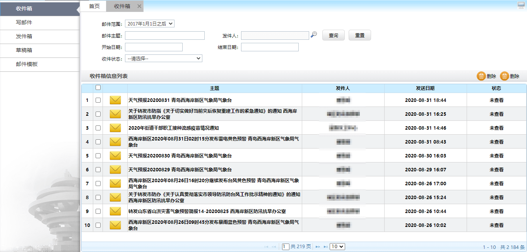Check the box for row 2 mail

(x=98, y=114)
